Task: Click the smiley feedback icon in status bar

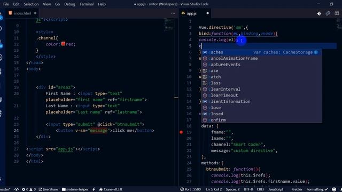Action: point(334,189)
